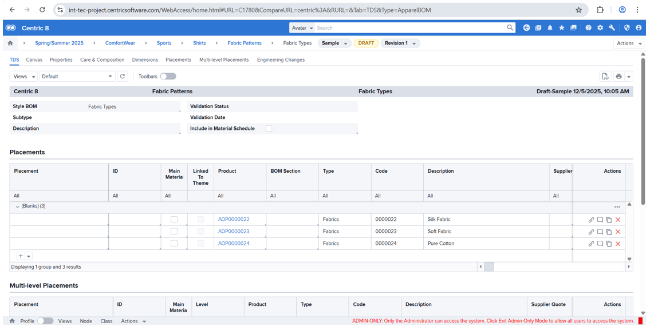
Task: Click the Description column filter field
Action: (x=486, y=196)
